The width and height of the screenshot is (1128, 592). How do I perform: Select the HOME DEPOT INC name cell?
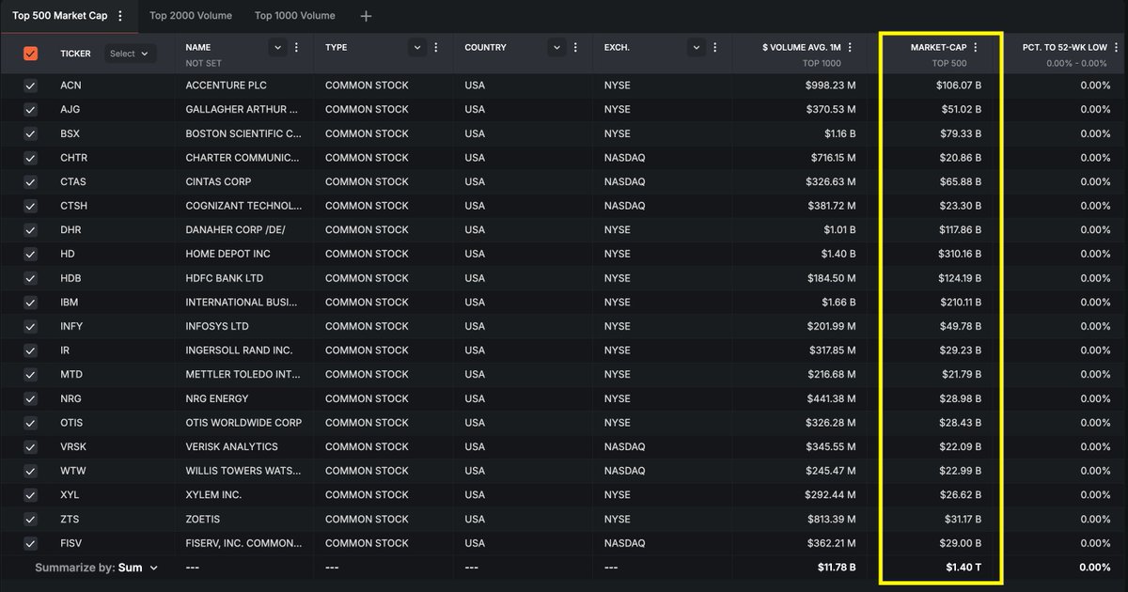click(x=227, y=254)
